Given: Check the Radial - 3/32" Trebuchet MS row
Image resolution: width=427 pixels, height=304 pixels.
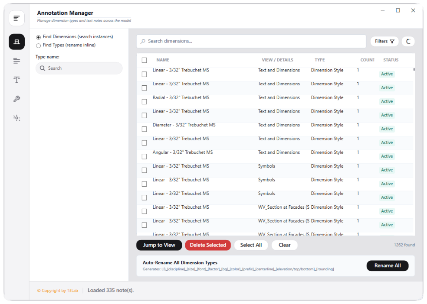Looking at the screenshot, I should [145, 102].
